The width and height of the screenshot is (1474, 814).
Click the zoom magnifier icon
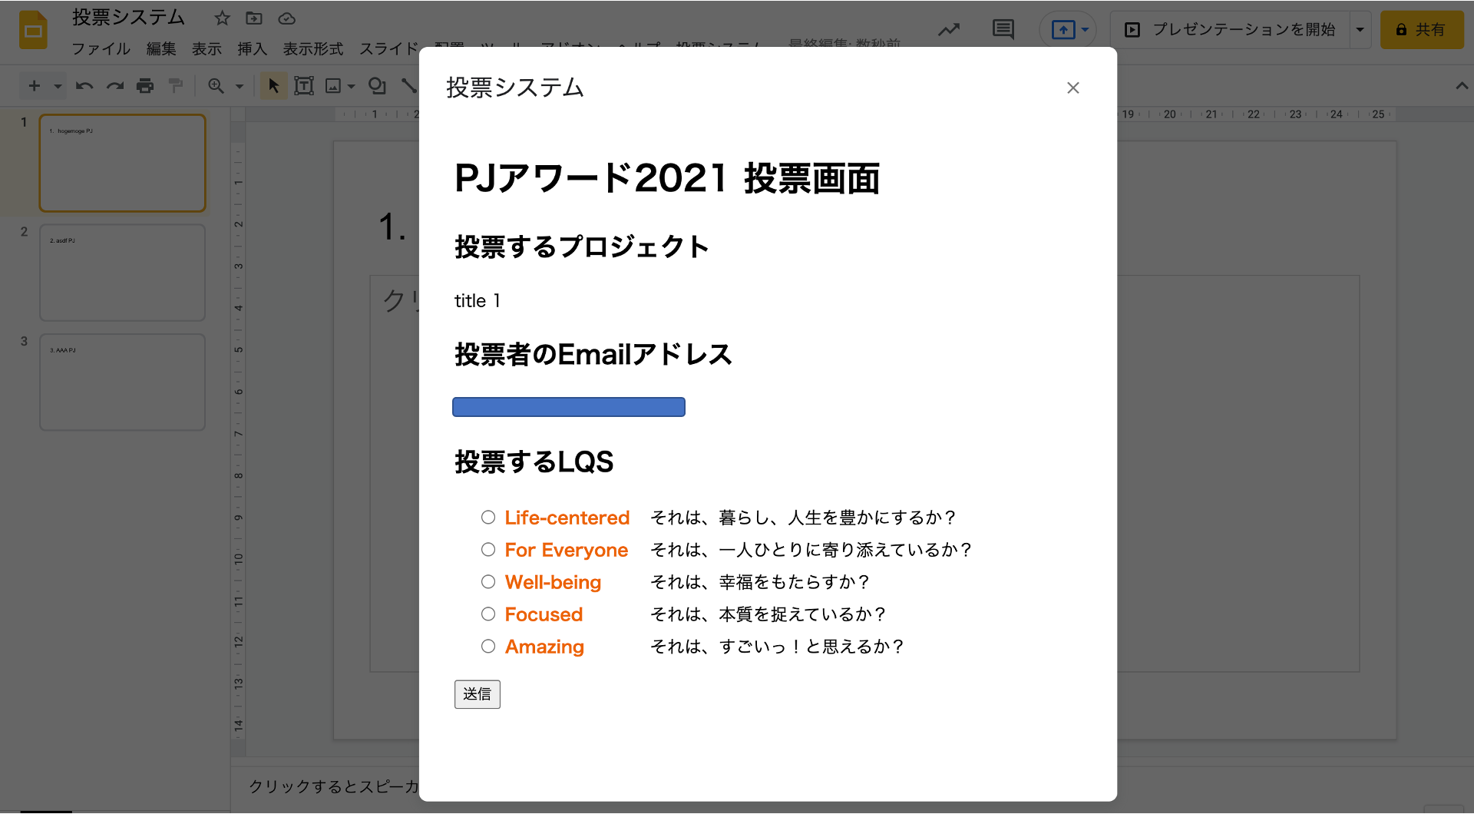point(216,86)
